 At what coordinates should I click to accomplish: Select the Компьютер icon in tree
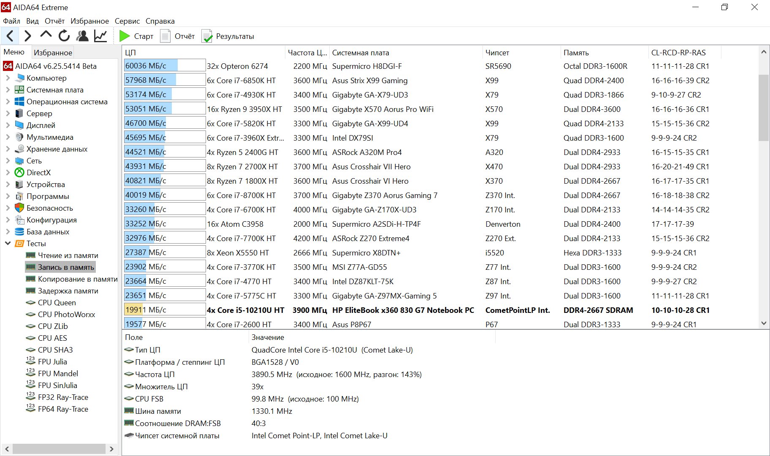pos(20,78)
